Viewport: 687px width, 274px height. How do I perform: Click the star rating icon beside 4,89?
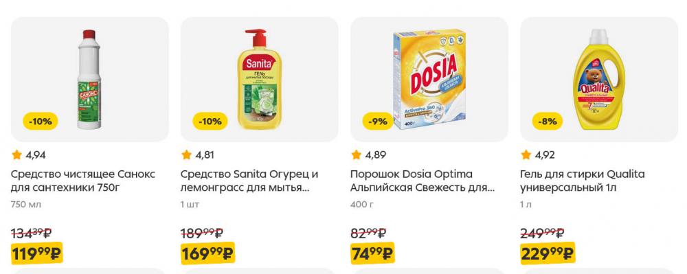(x=356, y=155)
